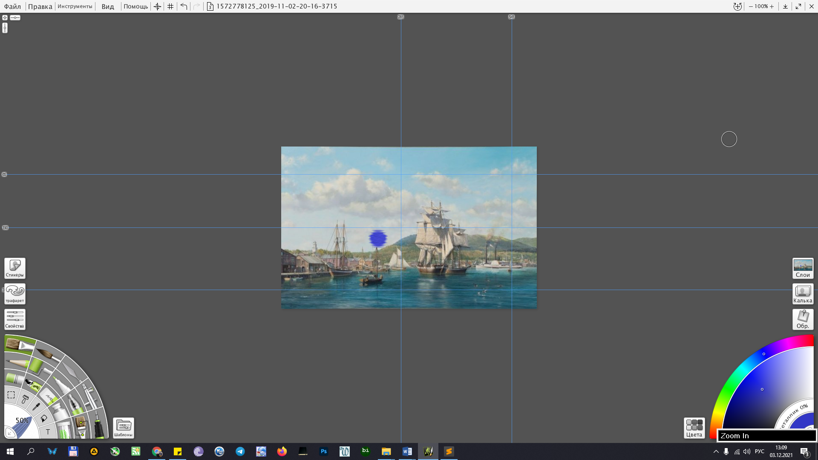818x460 pixels.
Task: Open the Файл menu
Action: point(12,6)
